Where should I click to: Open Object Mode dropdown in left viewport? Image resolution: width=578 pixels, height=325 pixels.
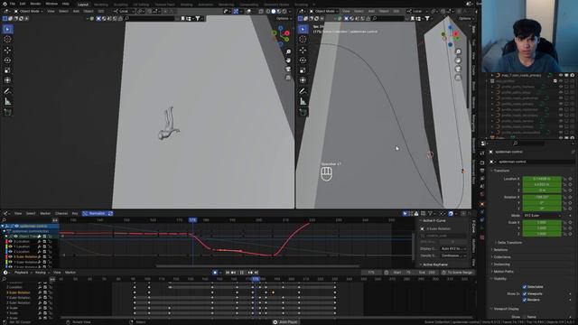pyautogui.click(x=28, y=12)
